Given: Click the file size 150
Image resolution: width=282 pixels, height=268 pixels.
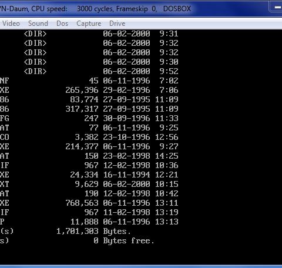Looking at the screenshot, I should [x=91, y=156].
